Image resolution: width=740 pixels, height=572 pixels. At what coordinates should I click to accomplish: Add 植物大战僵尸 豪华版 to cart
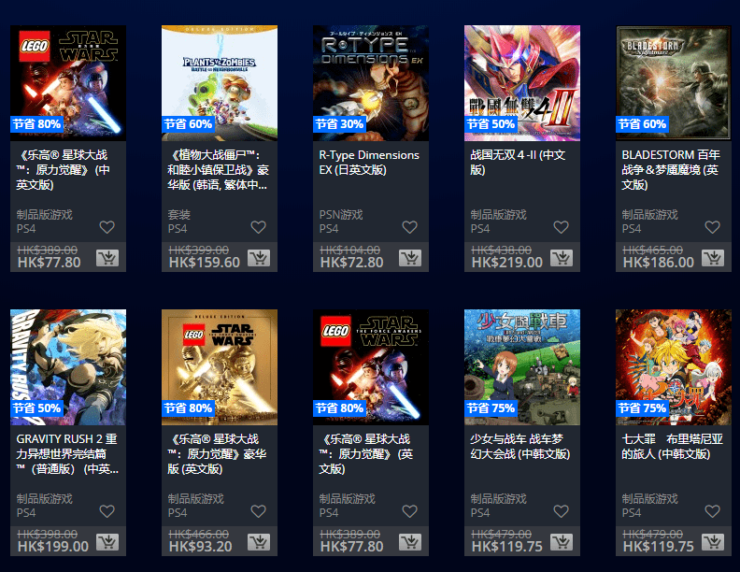click(259, 258)
